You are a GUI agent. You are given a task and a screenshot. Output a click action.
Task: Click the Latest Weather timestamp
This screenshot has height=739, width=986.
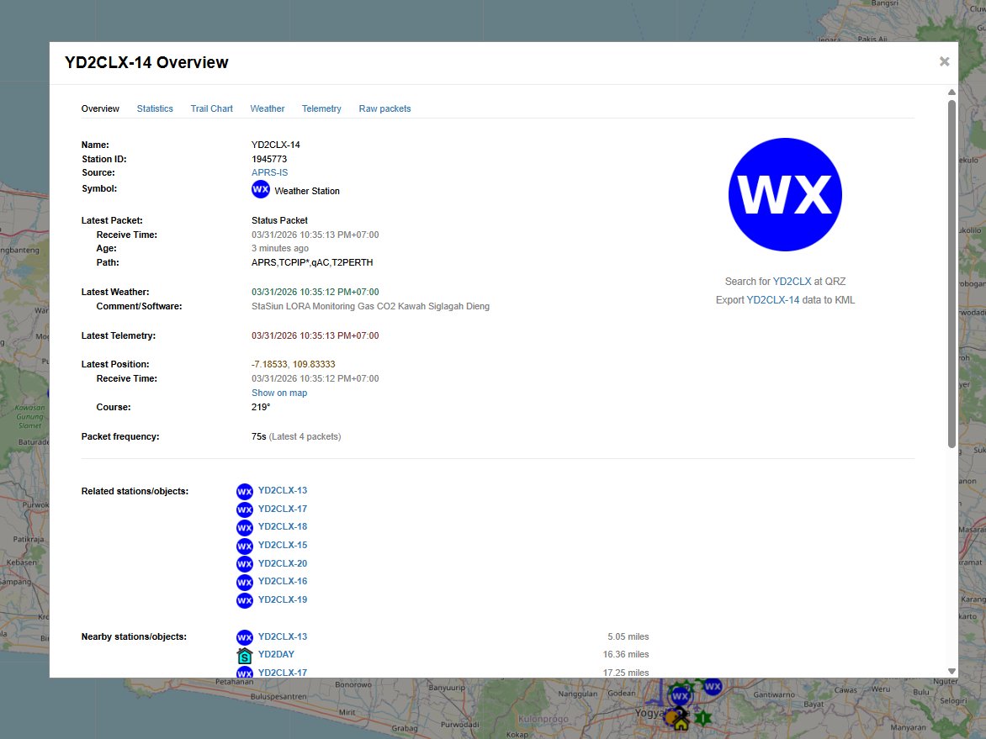(x=315, y=292)
